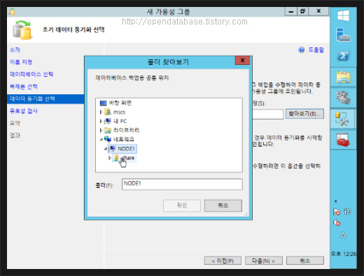The image size is (364, 276).
Task: Click the 찾아보기 browse button
Action: pyautogui.click(x=304, y=114)
